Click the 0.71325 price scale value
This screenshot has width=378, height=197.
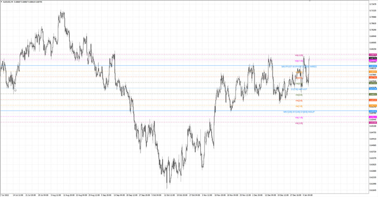373,11
